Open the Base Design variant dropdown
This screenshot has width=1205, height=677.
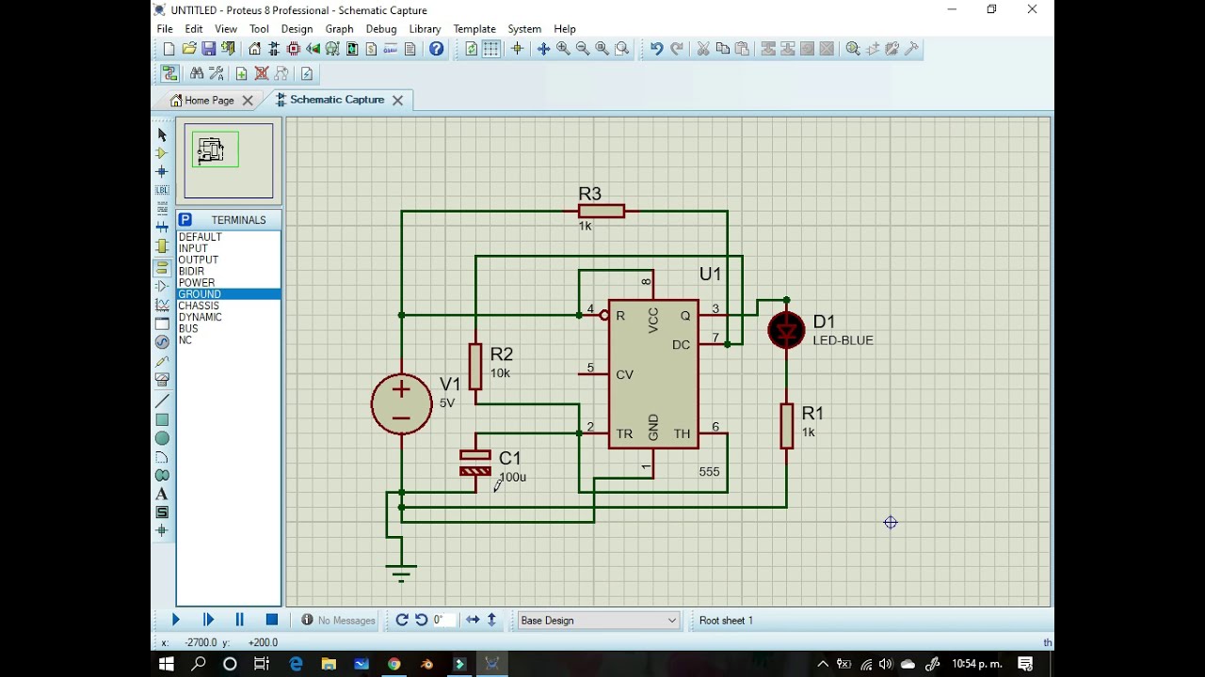(598, 621)
